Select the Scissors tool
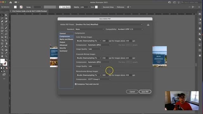The width and height of the screenshot is (203, 114). point(6,31)
